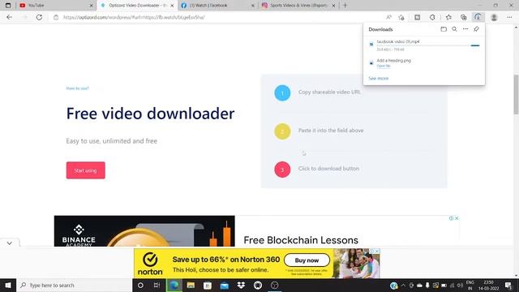
Task: Click Open file under Add a heading.png
Action: point(384,66)
